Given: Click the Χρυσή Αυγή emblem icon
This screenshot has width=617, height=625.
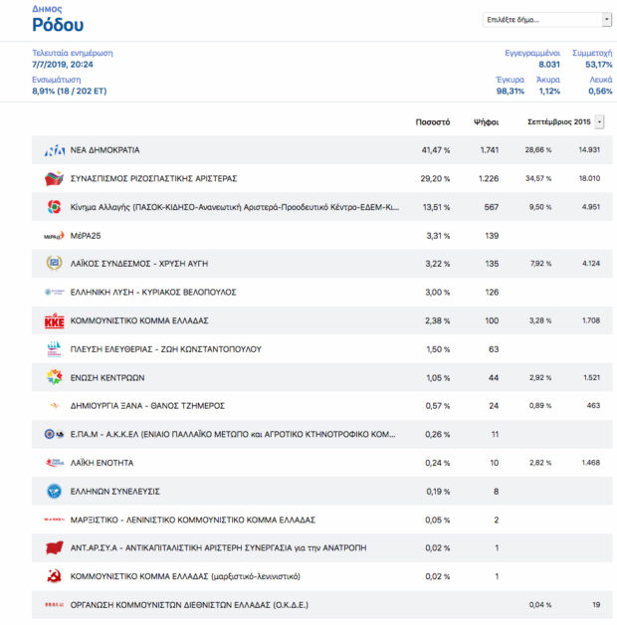Looking at the screenshot, I should coord(54,264).
